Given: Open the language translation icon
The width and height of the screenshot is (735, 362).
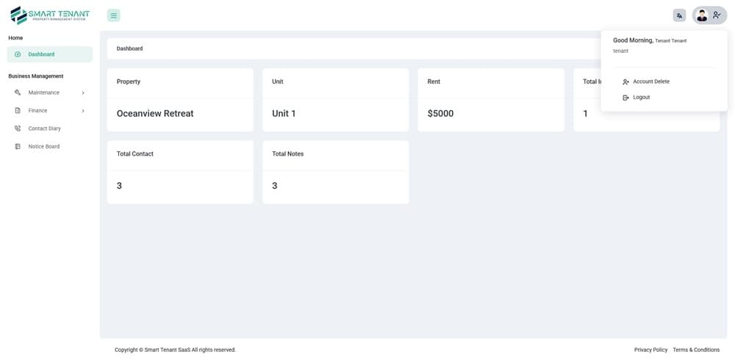Looking at the screenshot, I should click(x=679, y=15).
